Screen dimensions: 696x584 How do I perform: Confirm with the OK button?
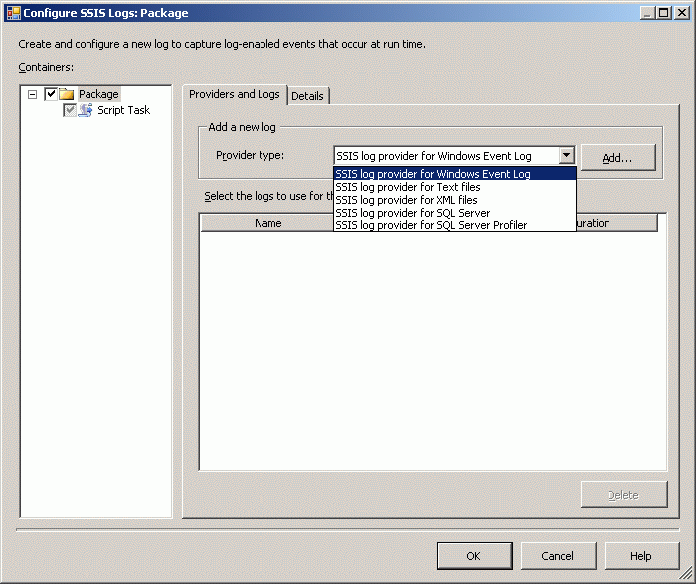pos(474,556)
